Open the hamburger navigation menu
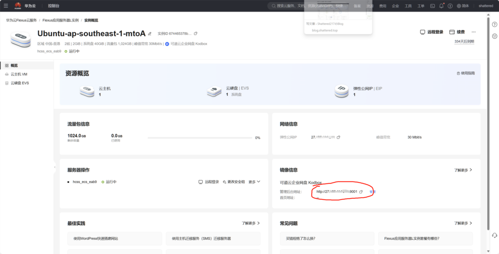The height and width of the screenshot is (254, 499). coord(6,6)
